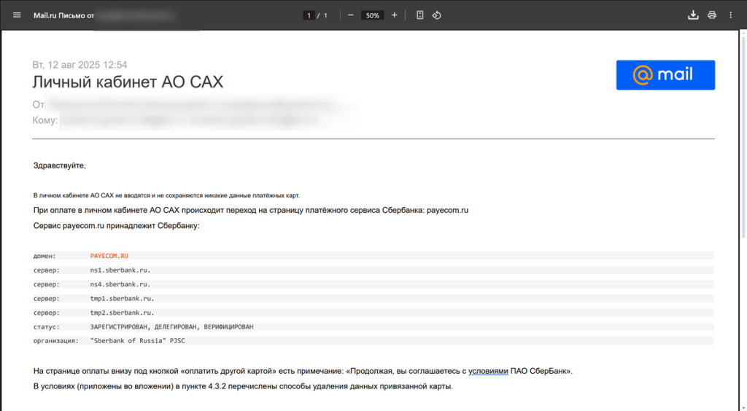This screenshot has height=411, width=747.
Task: Click the ns1.sberbank.ru server entry
Action: click(120, 270)
